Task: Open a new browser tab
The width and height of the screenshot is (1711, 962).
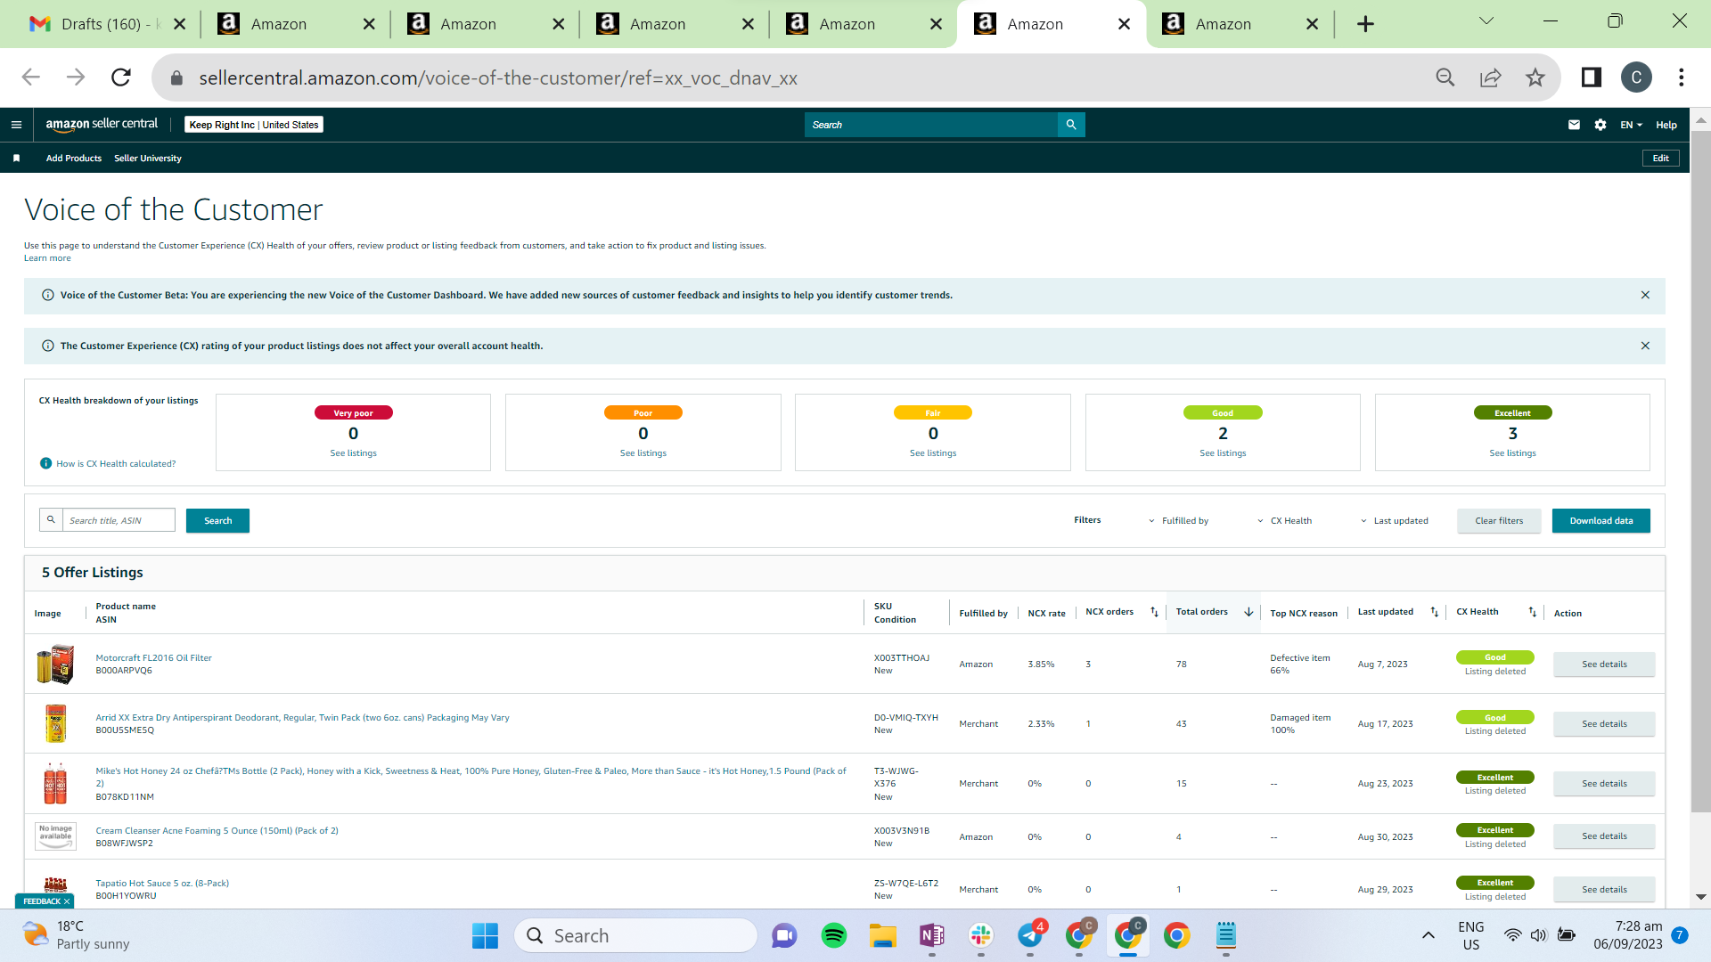Action: [x=1365, y=24]
